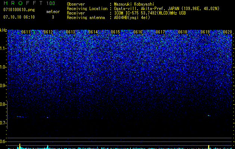Click the 0611 time marker
This screenshot has height=149, width=235.
(x=26, y=32)
